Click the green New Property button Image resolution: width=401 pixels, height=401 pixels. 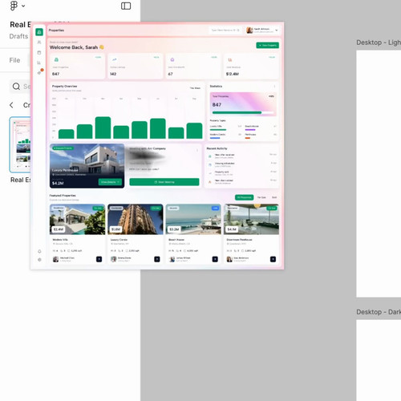click(x=268, y=45)
